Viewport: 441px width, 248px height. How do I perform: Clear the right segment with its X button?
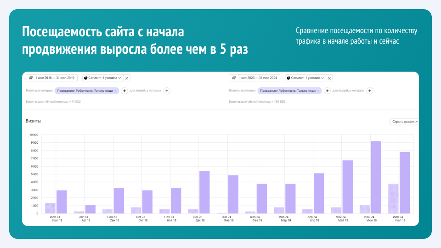(329, 78)
